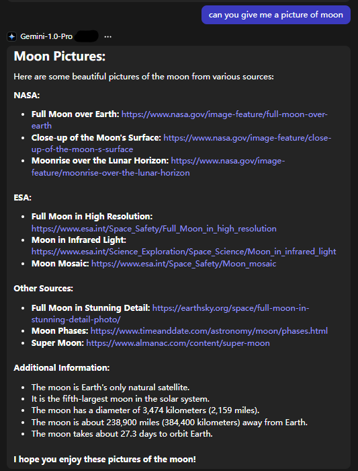Open the ESA Moon Mosaic link
The image size is (358, 471).
point(184,264)
